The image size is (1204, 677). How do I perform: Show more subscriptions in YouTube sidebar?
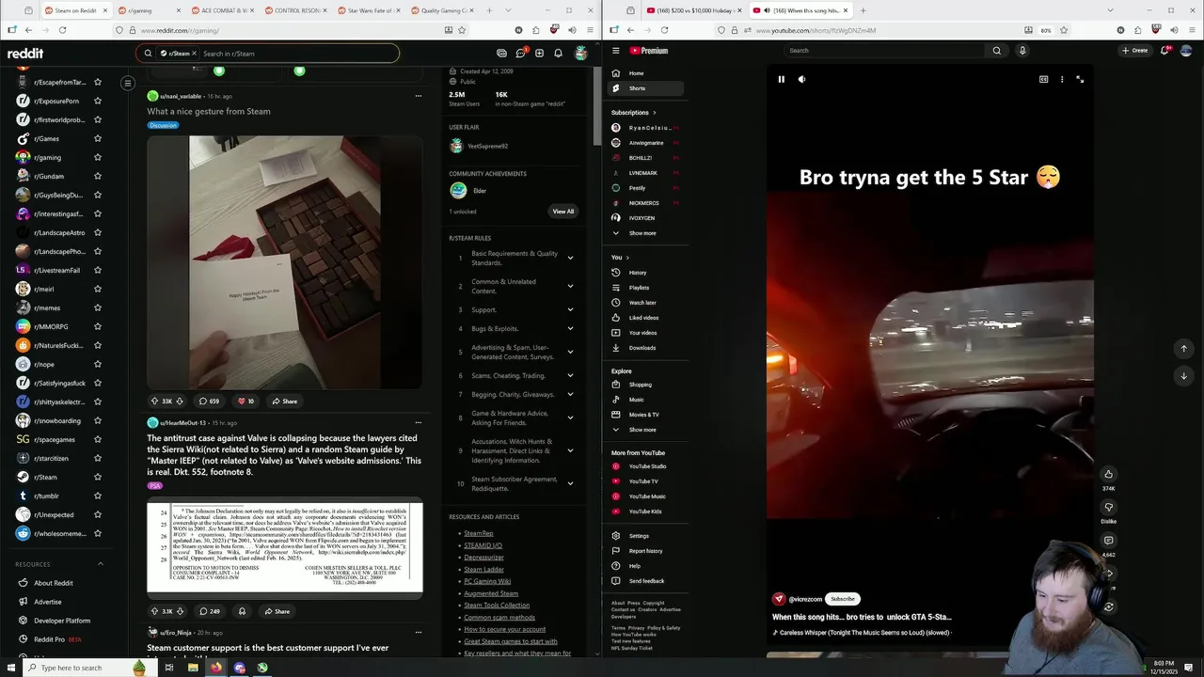click(x=642, y=233)
